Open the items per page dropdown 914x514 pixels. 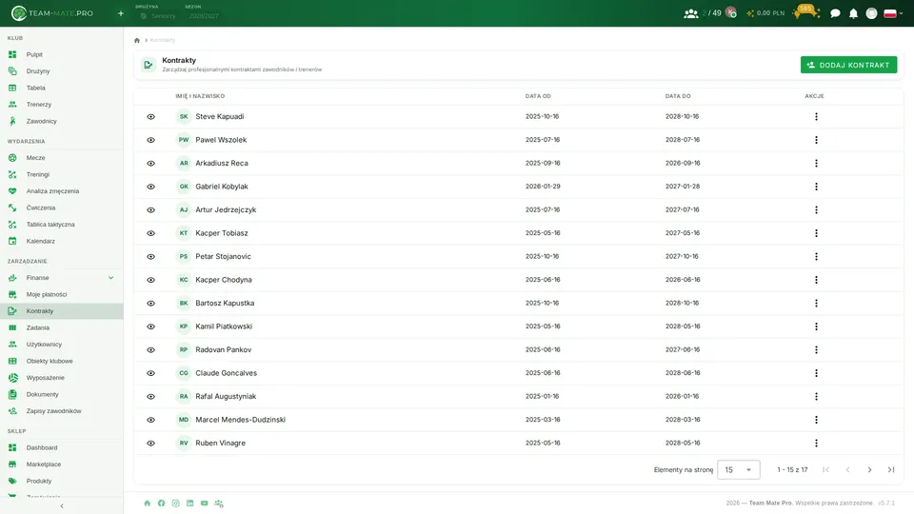pyautogui.click(x=739, y=469)
